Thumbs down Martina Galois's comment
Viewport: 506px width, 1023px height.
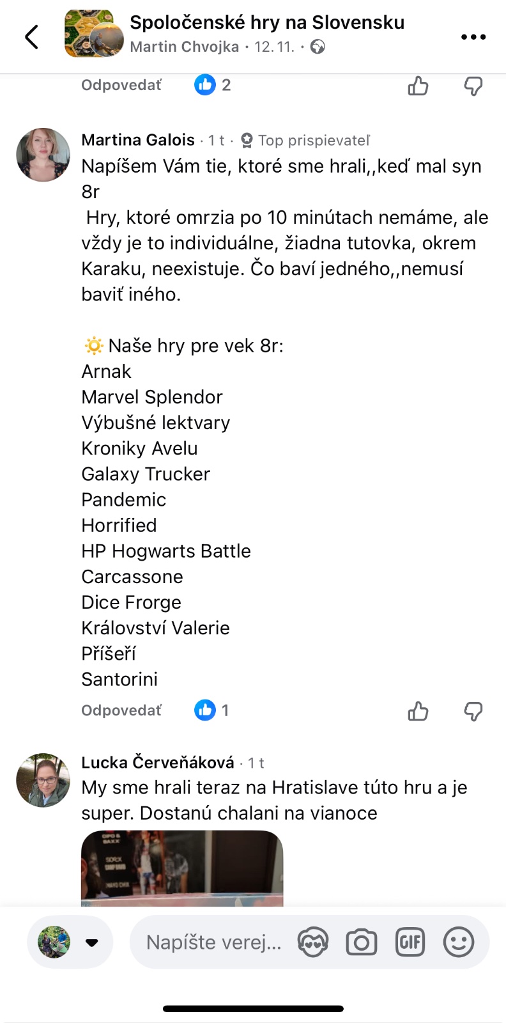pos(473,711)
